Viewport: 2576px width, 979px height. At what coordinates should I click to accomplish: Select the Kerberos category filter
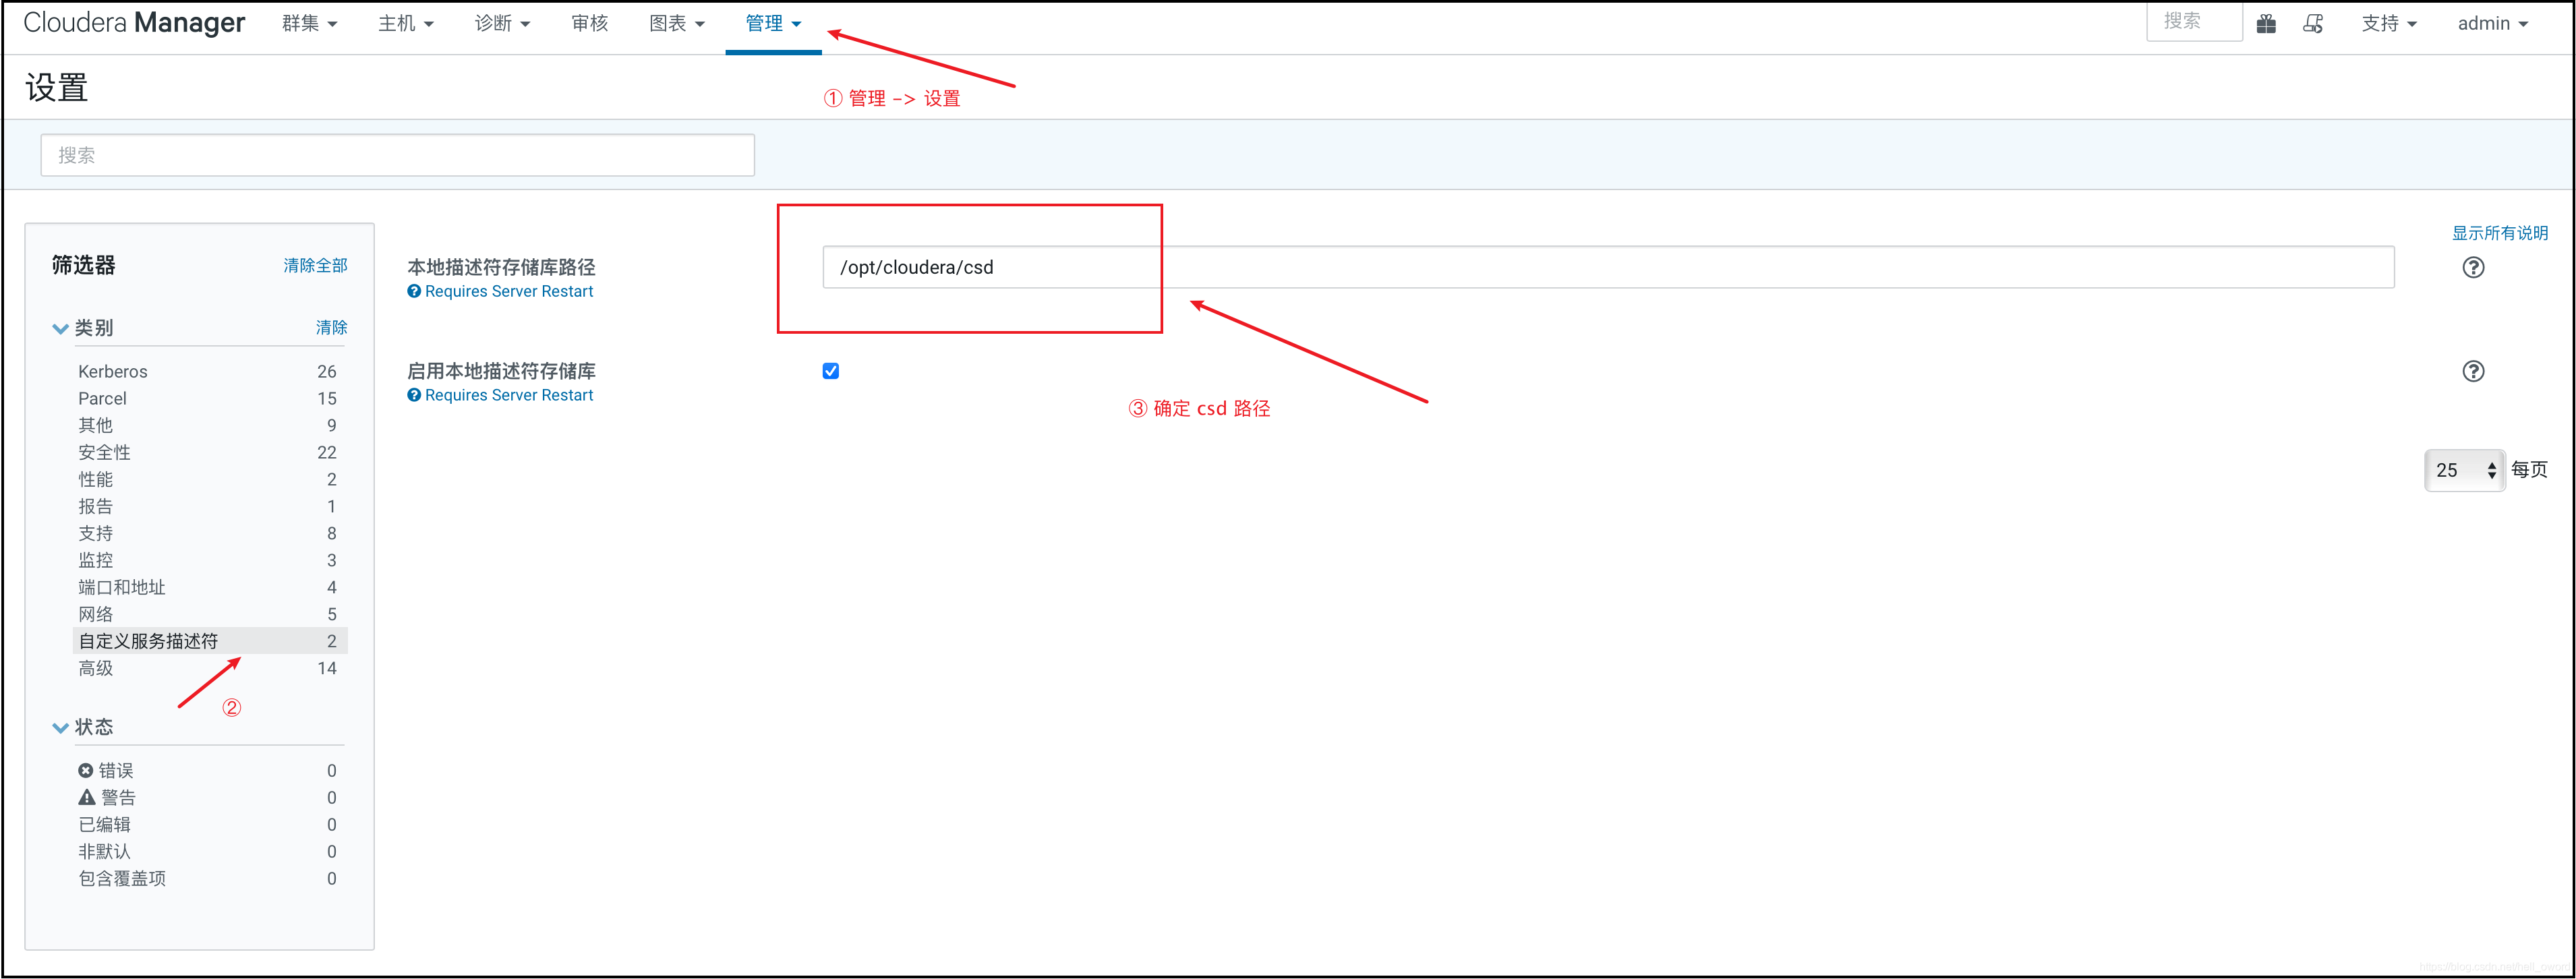(113, 371)
